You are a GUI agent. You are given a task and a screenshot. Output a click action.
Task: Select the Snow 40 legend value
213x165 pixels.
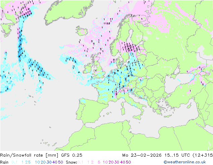tap(123, 162)
